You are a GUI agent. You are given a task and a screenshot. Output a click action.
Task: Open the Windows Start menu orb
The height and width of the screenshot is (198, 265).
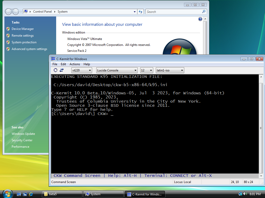(8, 194)
